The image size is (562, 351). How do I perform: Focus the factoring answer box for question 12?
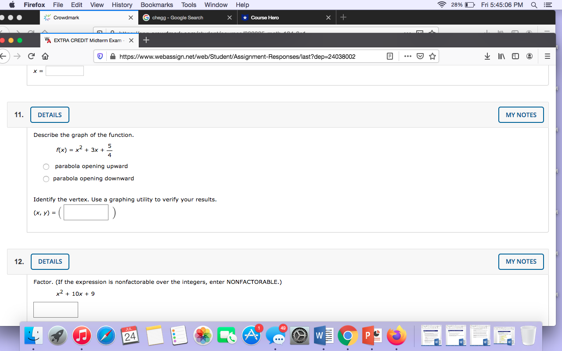click(x=56, y=310)
